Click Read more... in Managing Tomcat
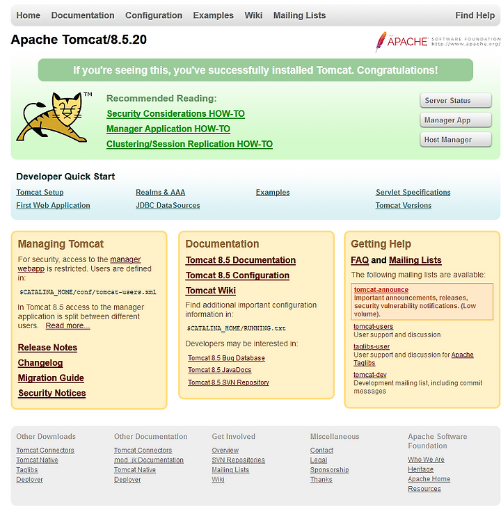501x509 pixels. 67,325
